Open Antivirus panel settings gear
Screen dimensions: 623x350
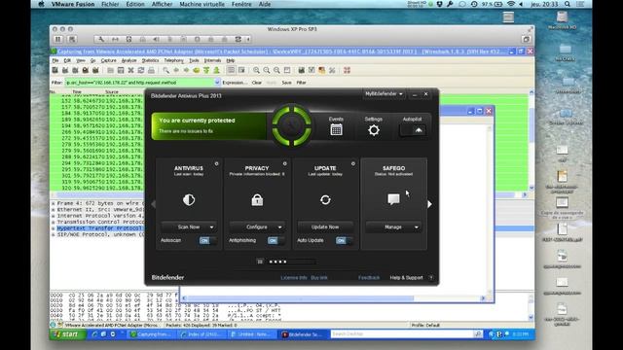click(216, 163)
